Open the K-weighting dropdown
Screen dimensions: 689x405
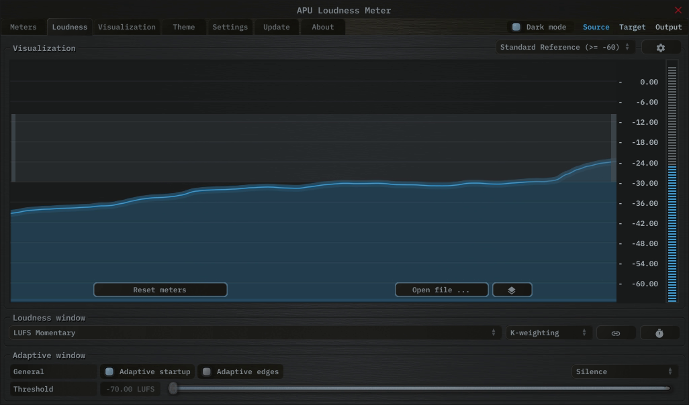click(548, 333)
